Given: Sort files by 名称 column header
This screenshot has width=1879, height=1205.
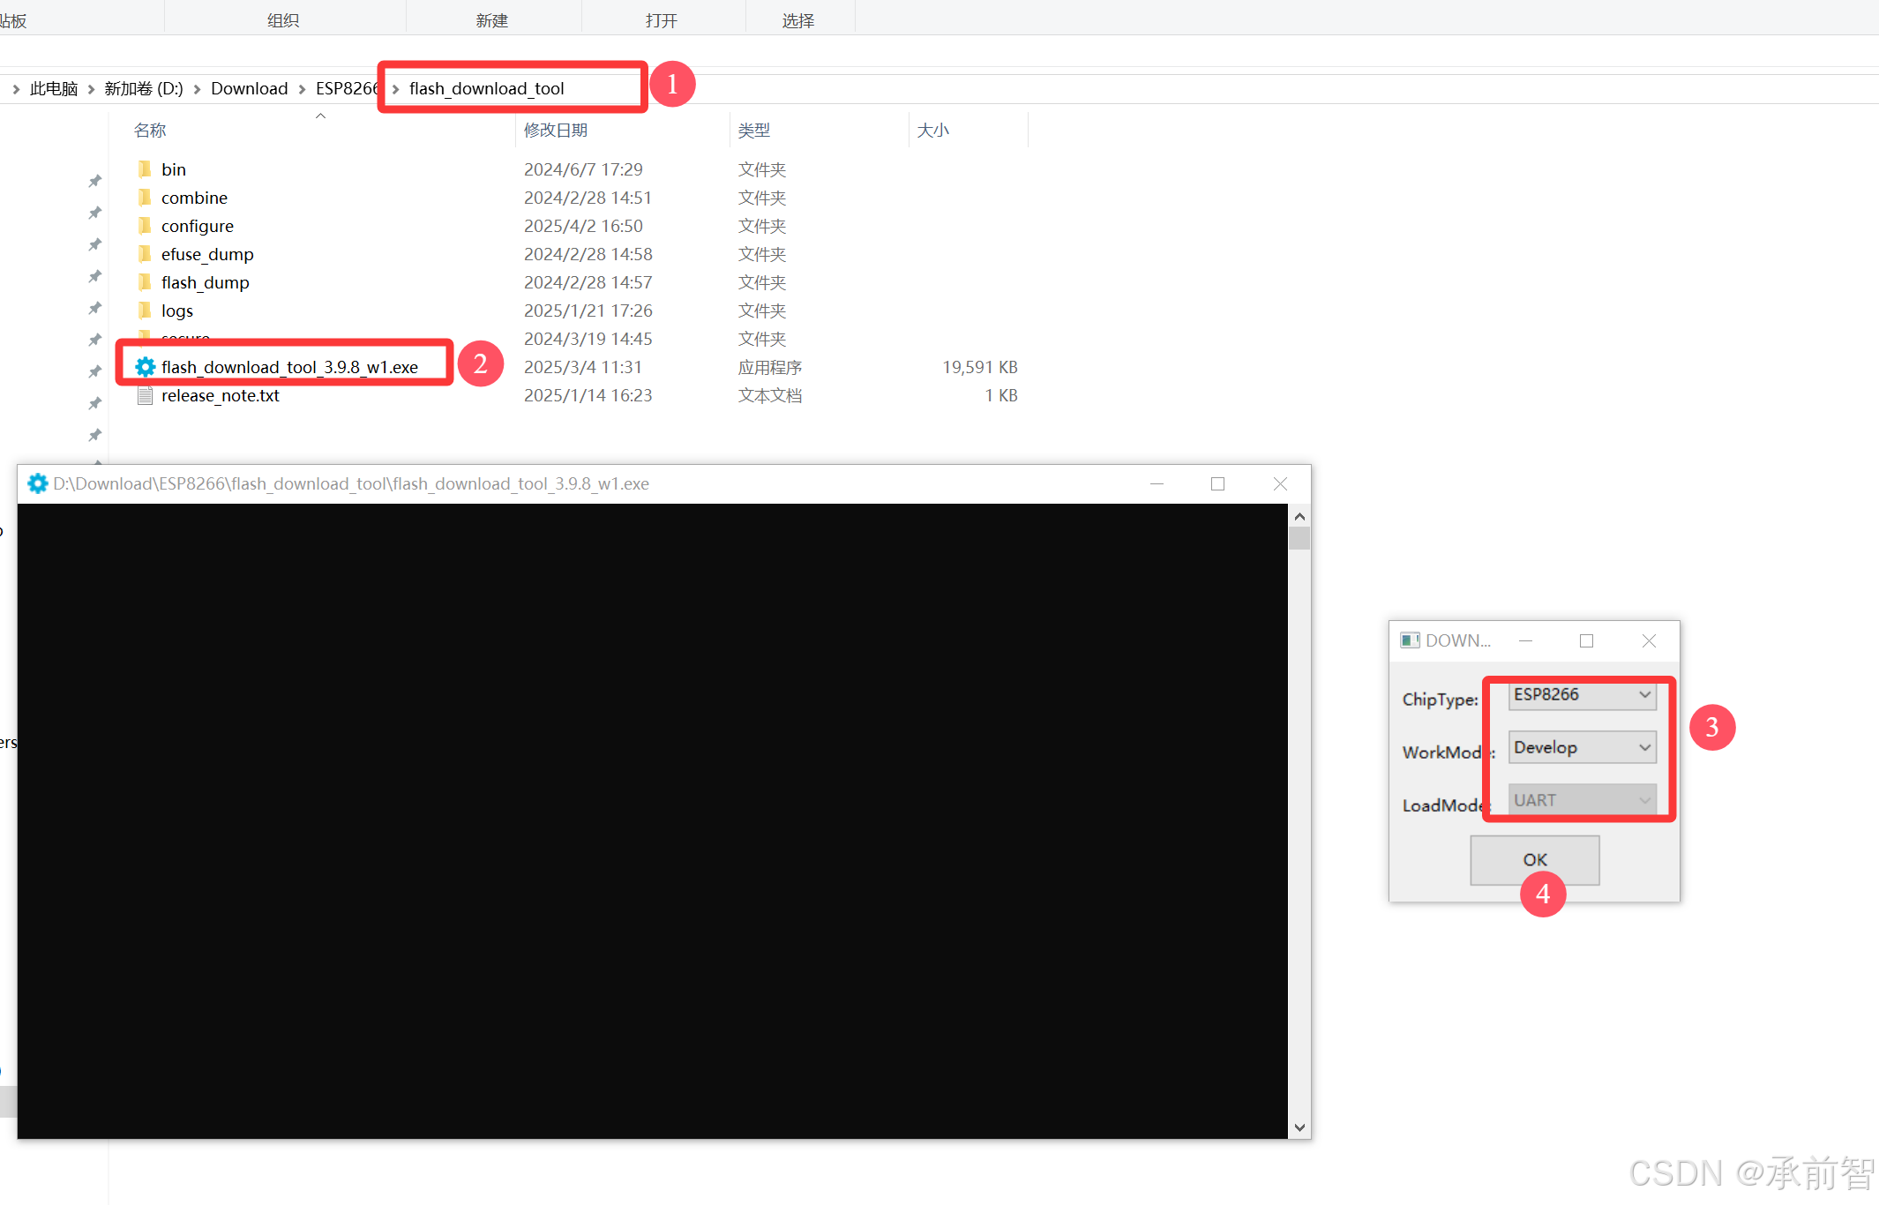Looking at the screenshot, I should point(150,131).
